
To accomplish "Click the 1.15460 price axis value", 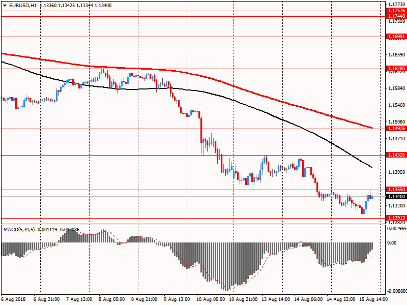I will pyautogui.click(x=397, y=105).
